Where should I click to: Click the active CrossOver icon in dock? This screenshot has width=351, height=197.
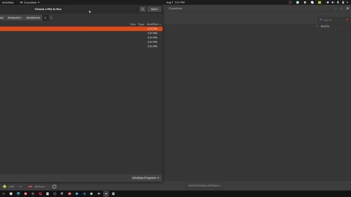click(106, 194)
